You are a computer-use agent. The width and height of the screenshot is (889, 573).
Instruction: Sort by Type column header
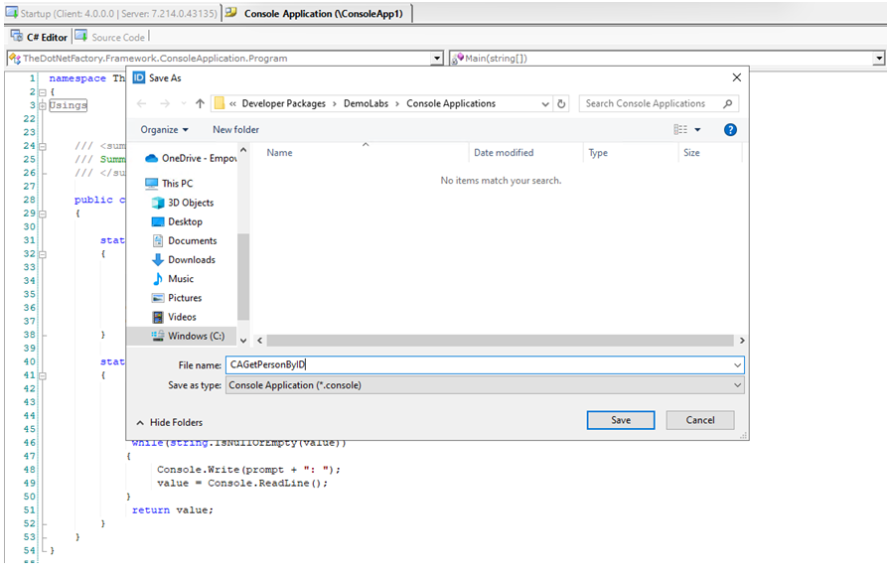[x=598, y=153]
